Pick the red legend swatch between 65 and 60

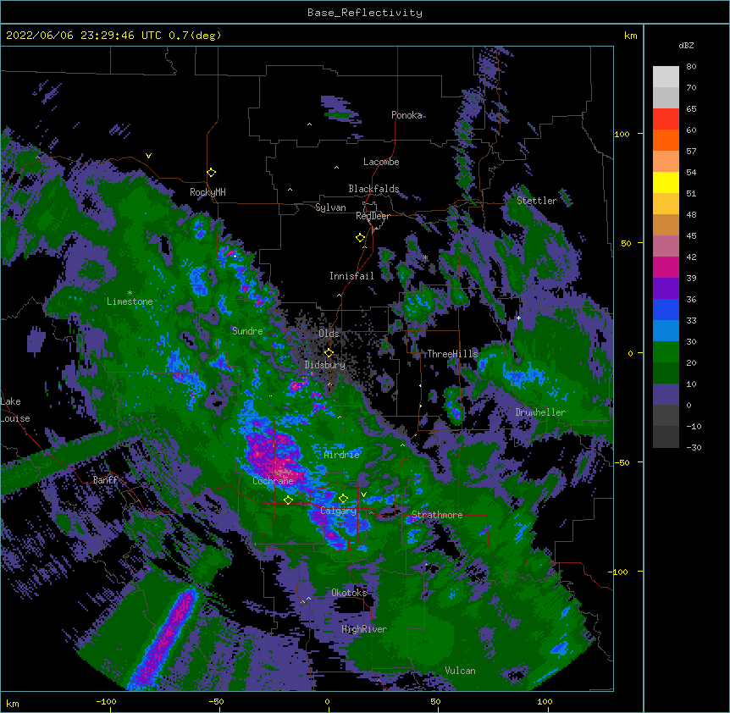point(666,119)
